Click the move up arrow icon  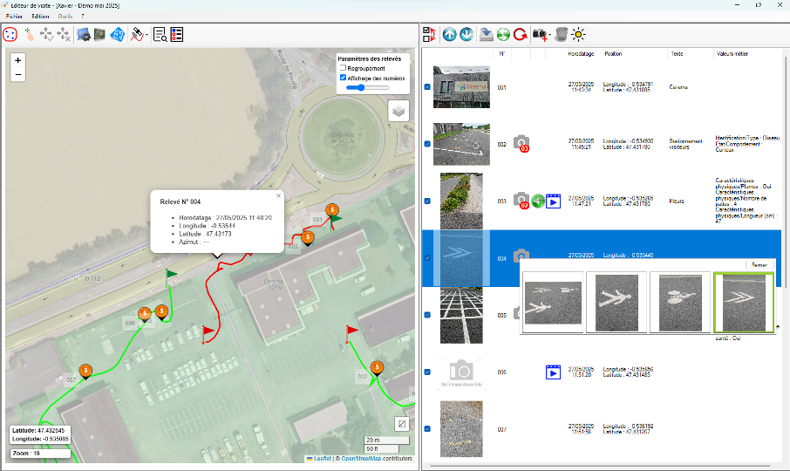coord(450,35)
